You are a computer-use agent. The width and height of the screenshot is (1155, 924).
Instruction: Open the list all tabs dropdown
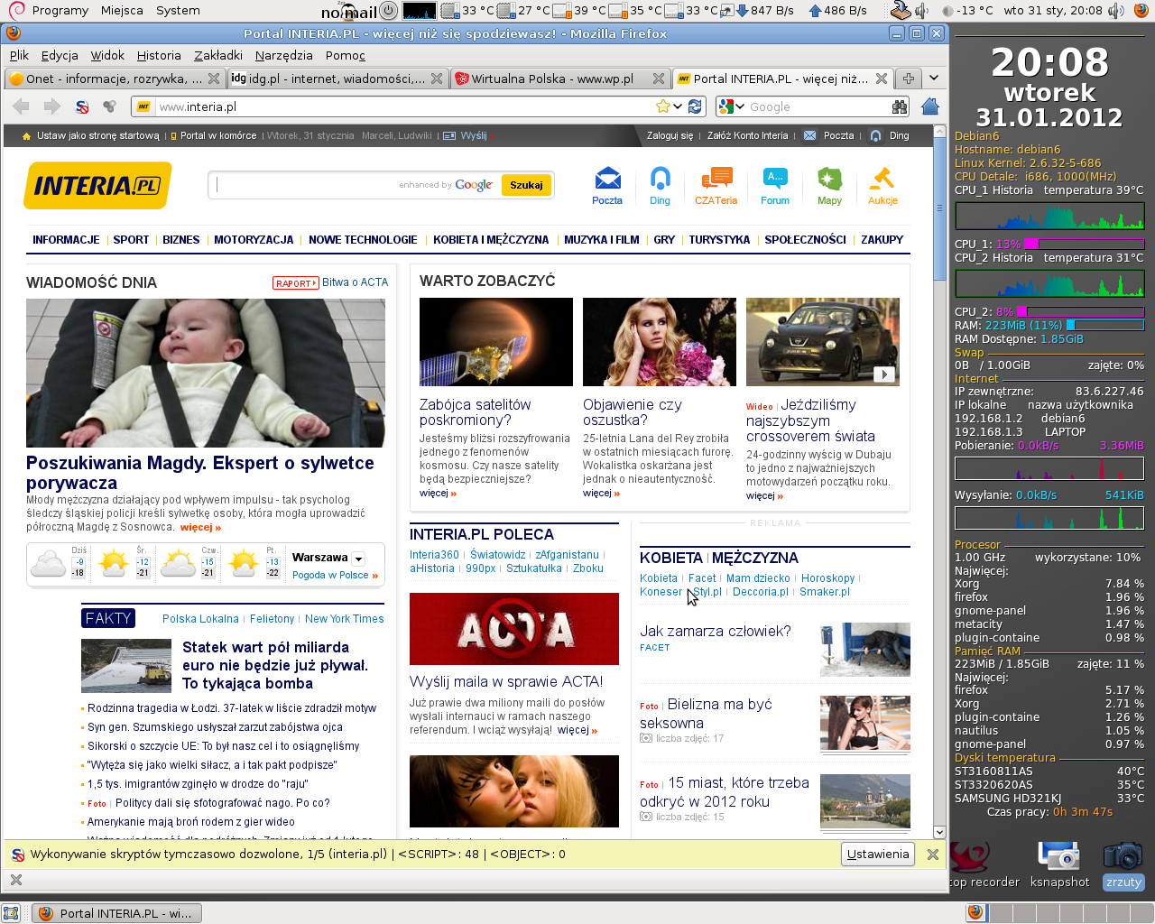coord(934,79)
